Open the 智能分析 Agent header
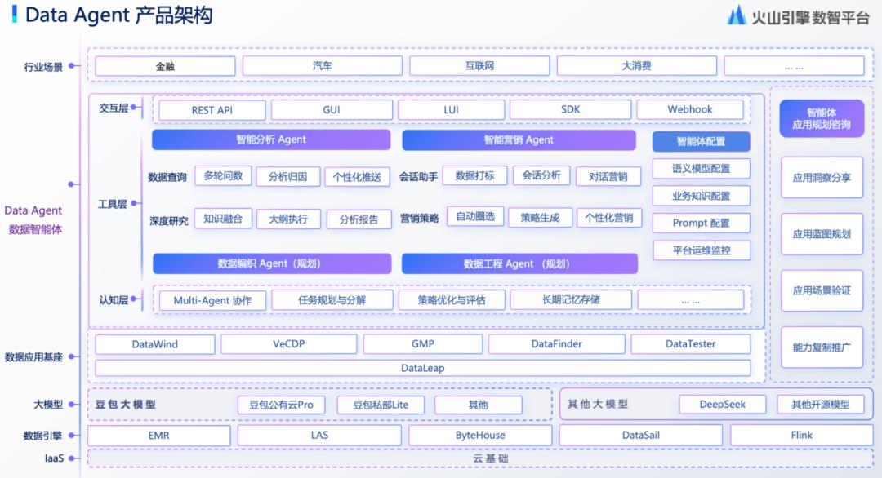Image resolution: width=882 pixels, height=478 pixels. (271, 140)
